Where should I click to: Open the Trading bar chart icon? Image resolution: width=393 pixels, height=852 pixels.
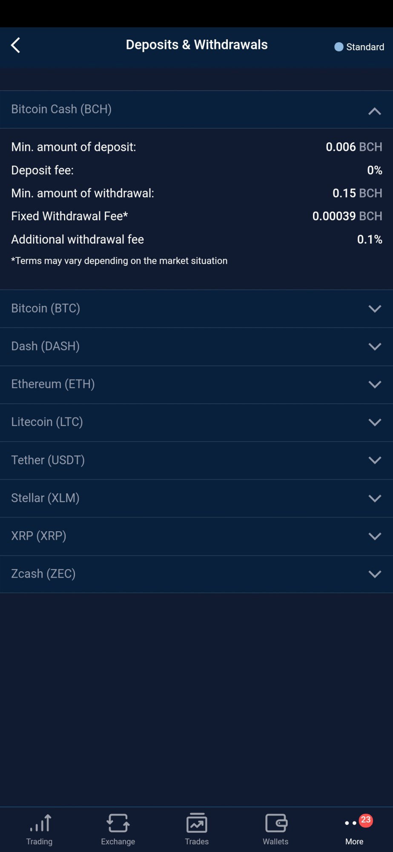(40, 823)
